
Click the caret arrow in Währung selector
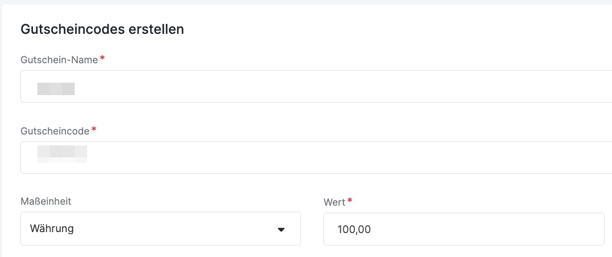pos(281,230)
